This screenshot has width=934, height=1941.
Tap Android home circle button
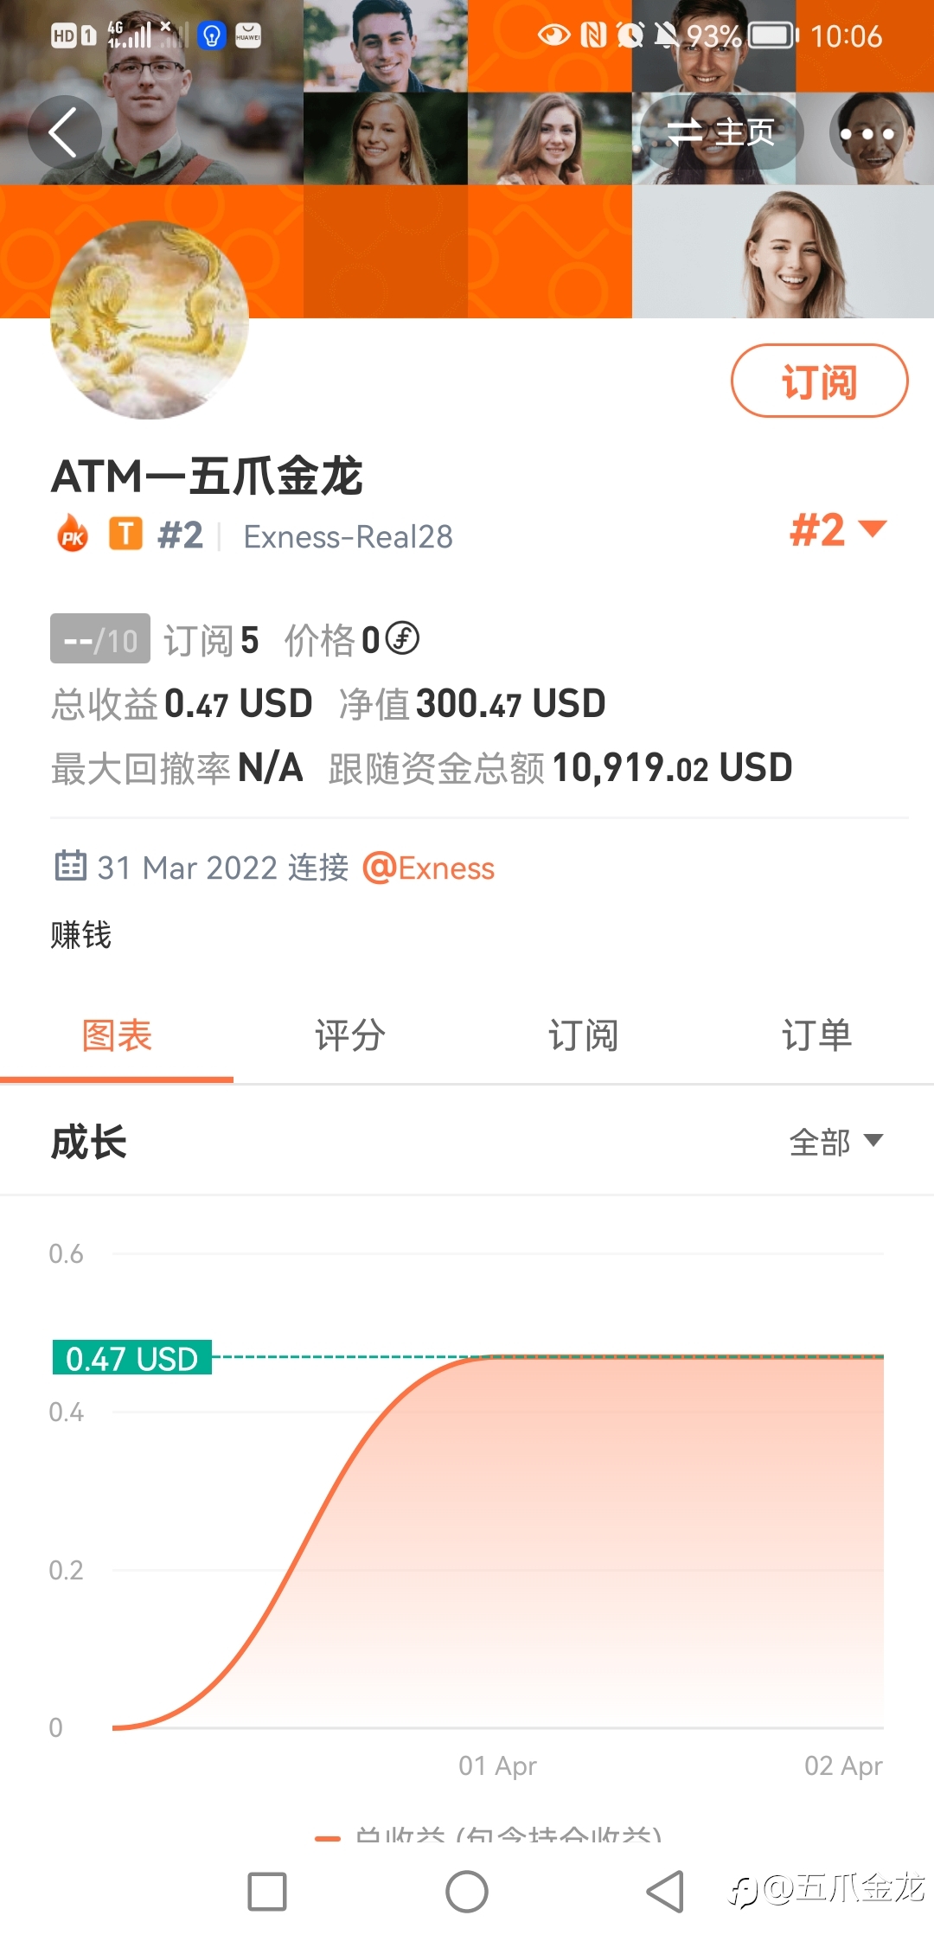(467, 1891)
